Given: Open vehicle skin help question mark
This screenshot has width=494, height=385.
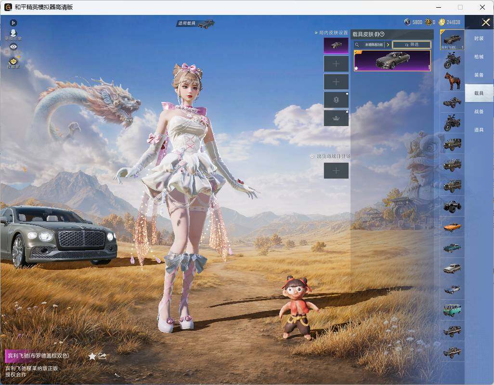Looking at the screenshot, I should pyautogui.click(x=382, y=34).
